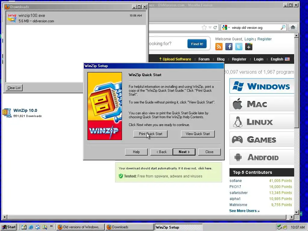Open Blog in site navigation
This screenshot has width=308, height=231.
click(220, 59)
